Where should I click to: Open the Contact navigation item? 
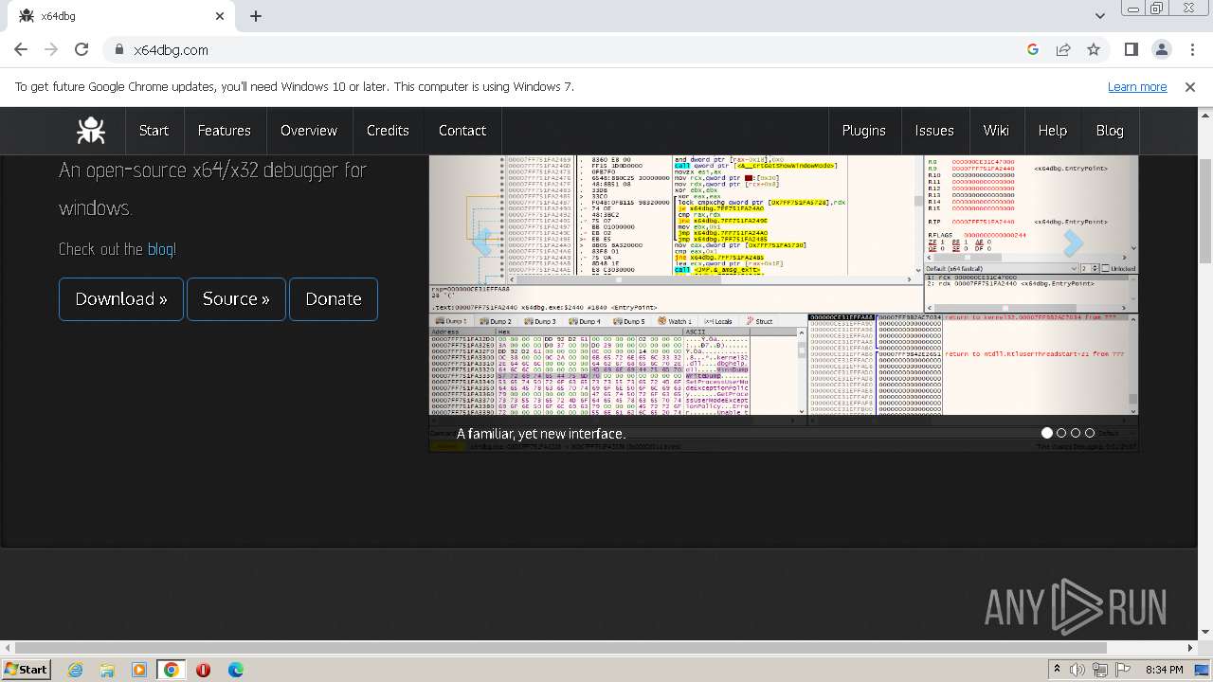click(462, 131)
